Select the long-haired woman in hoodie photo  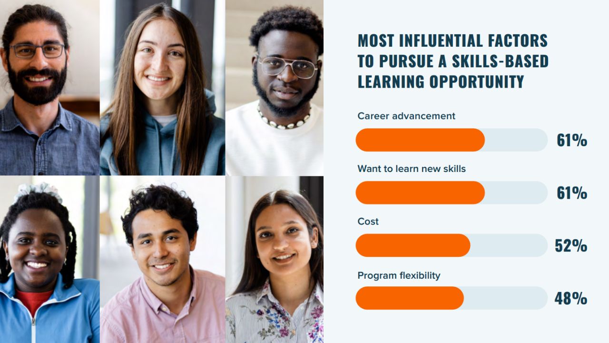pos(162,88)
